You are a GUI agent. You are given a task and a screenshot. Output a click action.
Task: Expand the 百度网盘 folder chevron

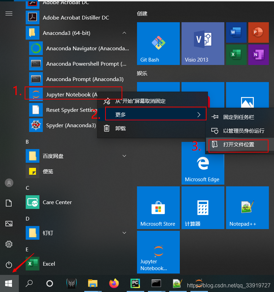point(124,156)
